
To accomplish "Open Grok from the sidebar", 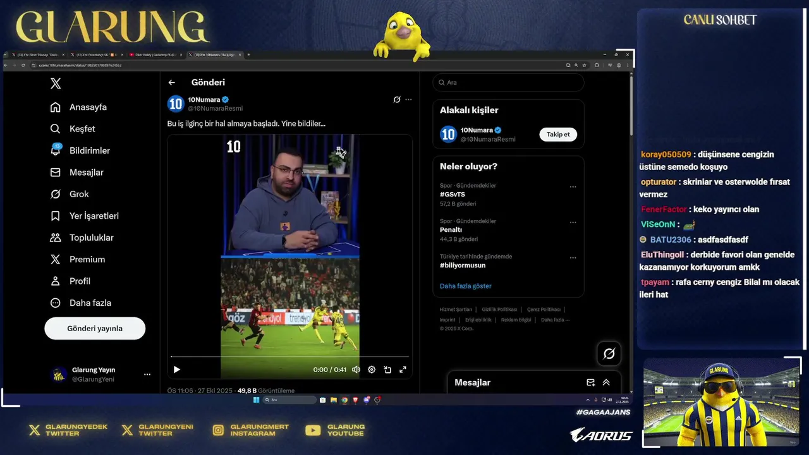I will coord(70,194).
